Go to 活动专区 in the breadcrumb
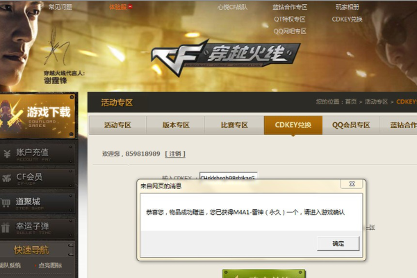This screenshot has width=417, height=278. (376, 101)
